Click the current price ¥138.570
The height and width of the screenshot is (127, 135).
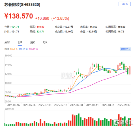tap(19, 16)
